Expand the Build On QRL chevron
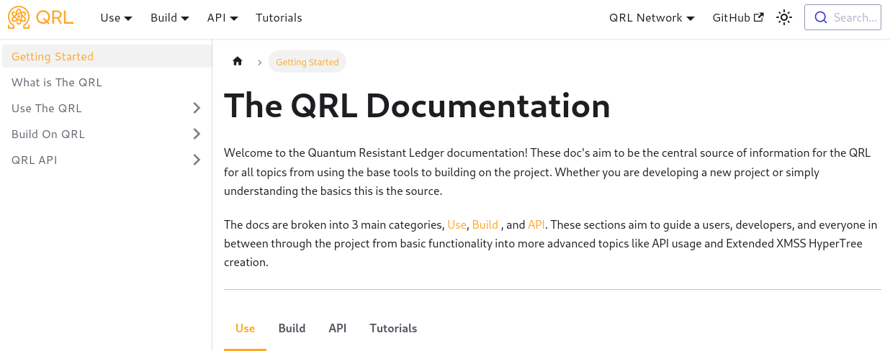This screenshot has width=890, height=351. [197, 134]
